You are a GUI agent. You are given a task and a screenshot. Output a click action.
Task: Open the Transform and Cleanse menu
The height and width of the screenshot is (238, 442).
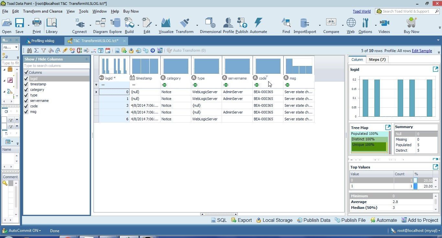pos(43,11)
